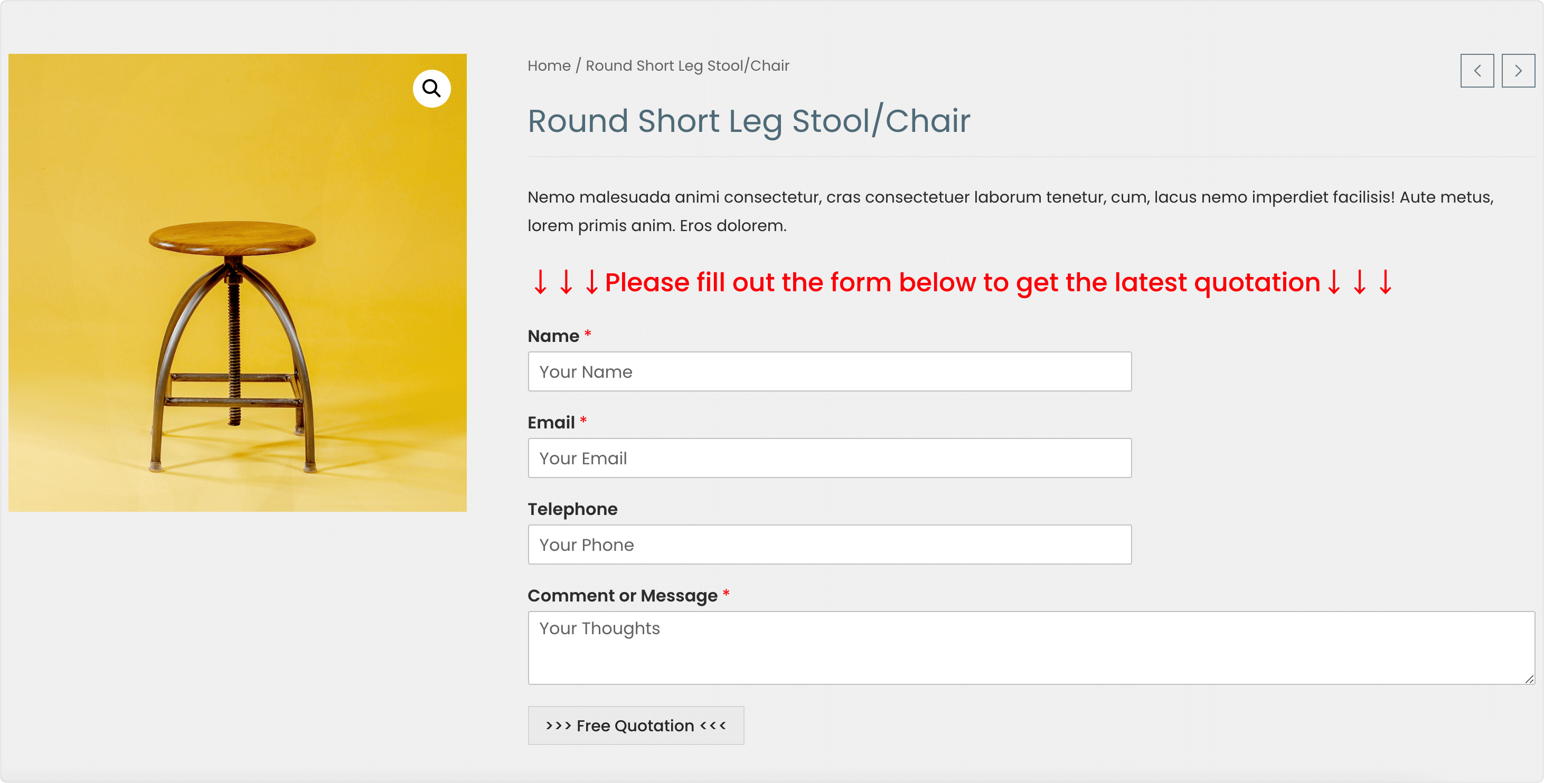The height and width of the screenshot is (783, 1544).
Task: Click the Email field label
Action: [x=551, y=423]
